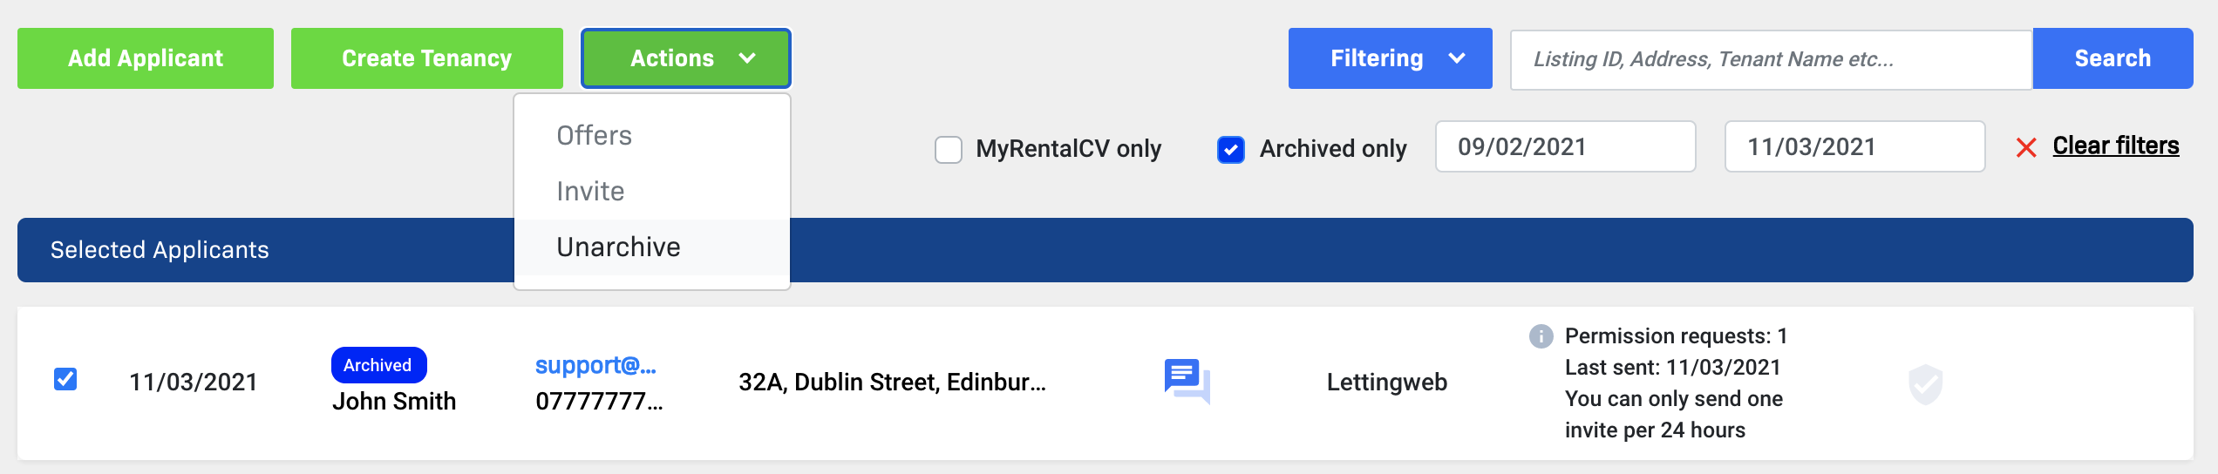Open the 09/02/2021 start date picker
Screen dimensions: 2218x474
coord(1565,146)
